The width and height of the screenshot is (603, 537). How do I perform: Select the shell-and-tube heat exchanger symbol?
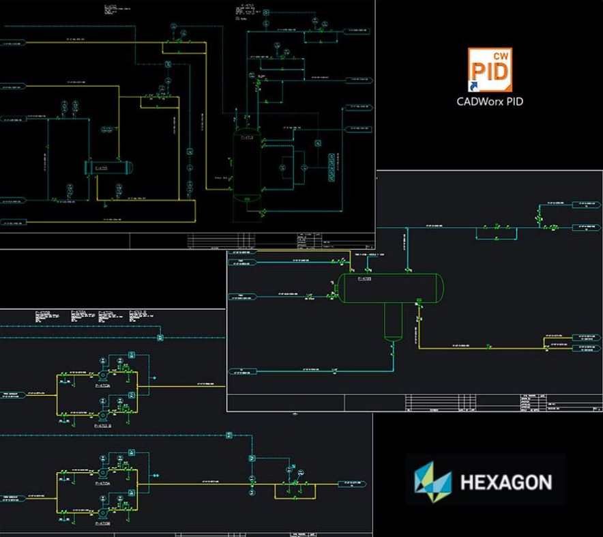click(x=108, y=168)
